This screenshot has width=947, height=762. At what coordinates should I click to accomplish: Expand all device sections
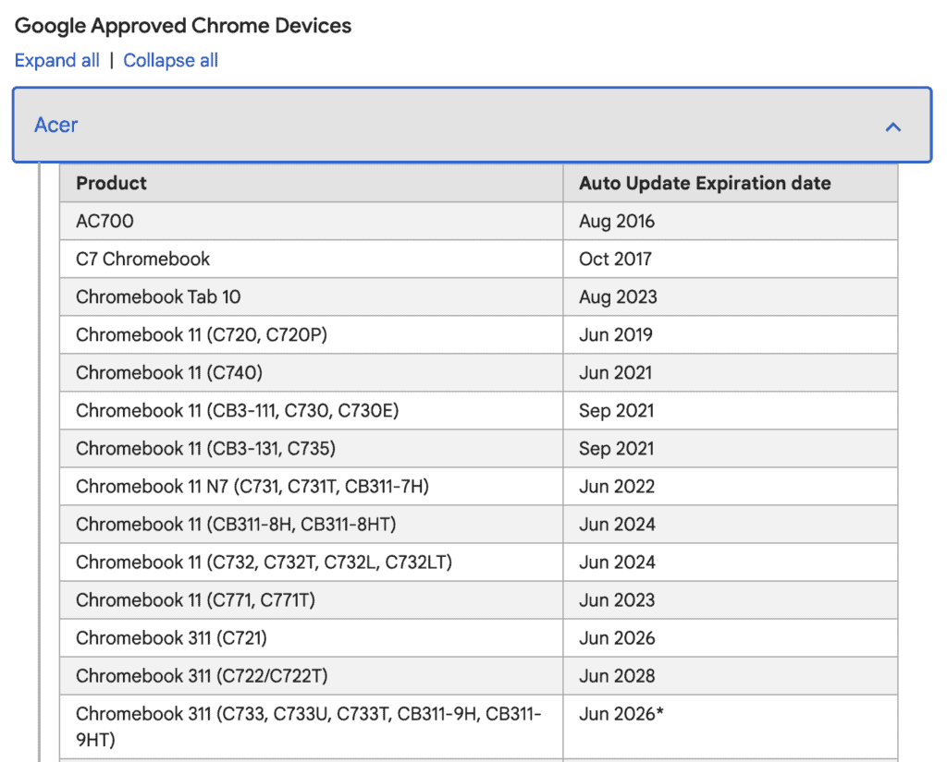56,60
